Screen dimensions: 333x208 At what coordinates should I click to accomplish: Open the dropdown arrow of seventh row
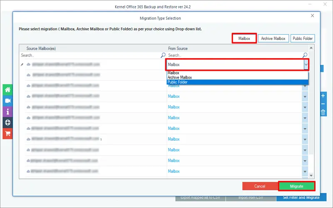coord(305,129)
